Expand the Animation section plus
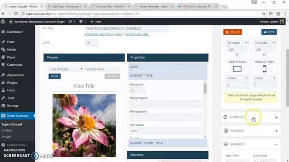The image size is (289, 162). 276,117
